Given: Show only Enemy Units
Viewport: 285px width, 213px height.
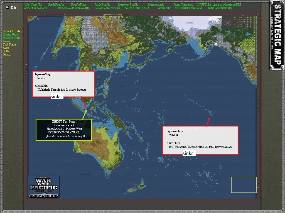Looking at the screenshot, I should click(10, 34).
